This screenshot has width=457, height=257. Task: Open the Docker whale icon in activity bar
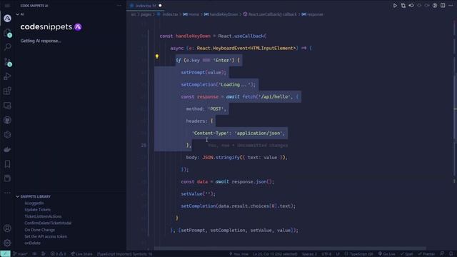coord(7,149)
